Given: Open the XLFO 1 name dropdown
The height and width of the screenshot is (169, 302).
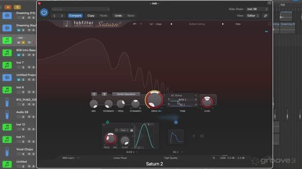Looking at the screenshot, I should tap(132, 152).
